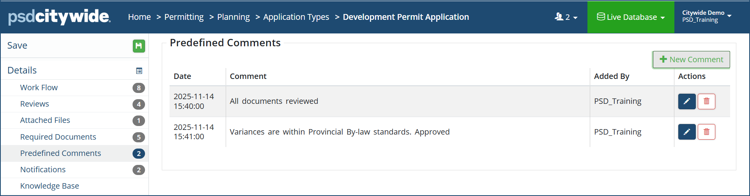The height and width of the screenshot is (196, 750).
Task: Delete the 'All documents reviewed' comment
Action: point(706,101)
